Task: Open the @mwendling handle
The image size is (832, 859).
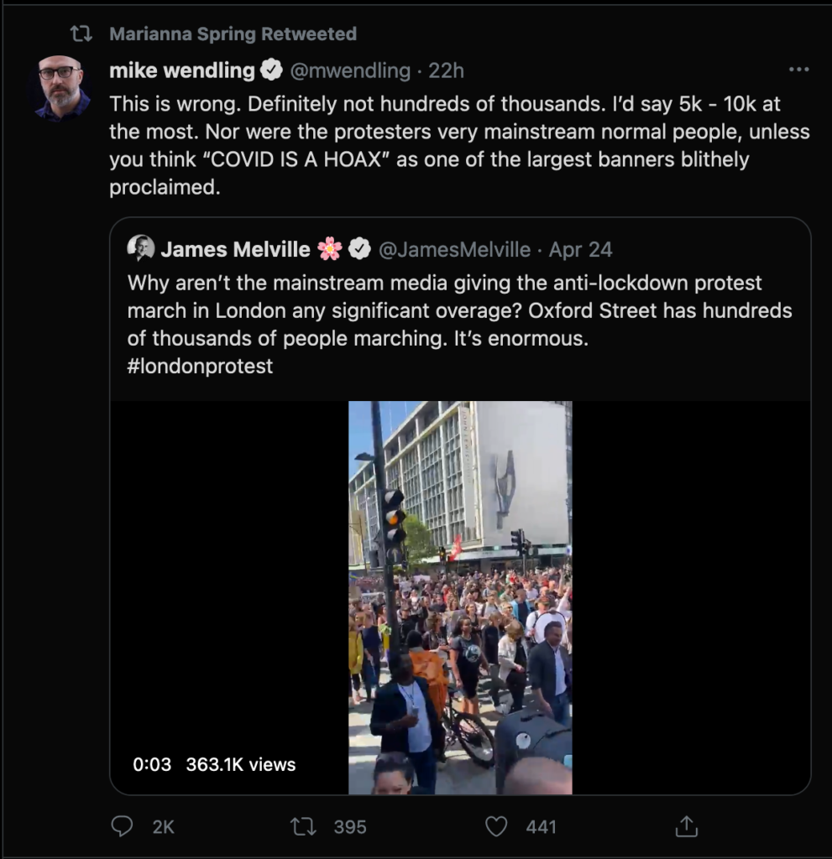Action: tap(350, 70)
